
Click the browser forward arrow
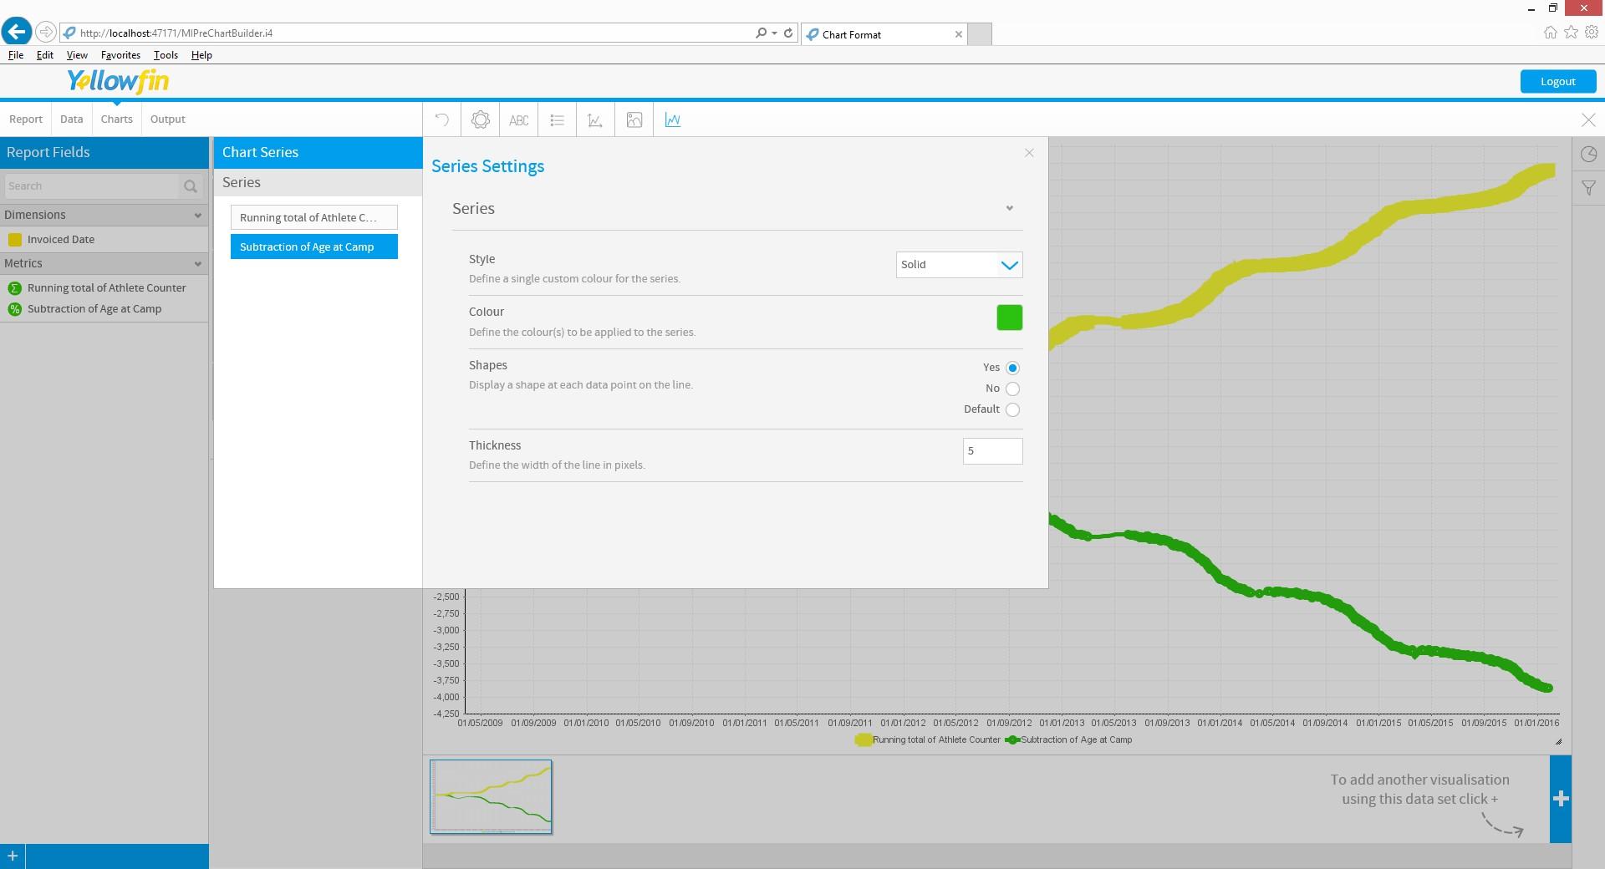tap(46, 32)
